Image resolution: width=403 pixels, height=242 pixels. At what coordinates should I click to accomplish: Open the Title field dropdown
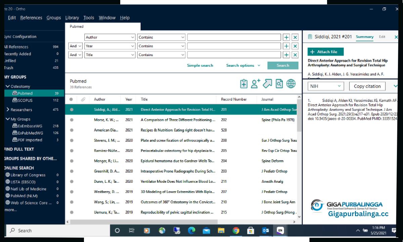pos(110,55)
